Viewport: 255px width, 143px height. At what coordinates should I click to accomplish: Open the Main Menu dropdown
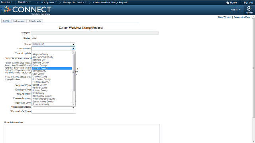pos(24,2)
